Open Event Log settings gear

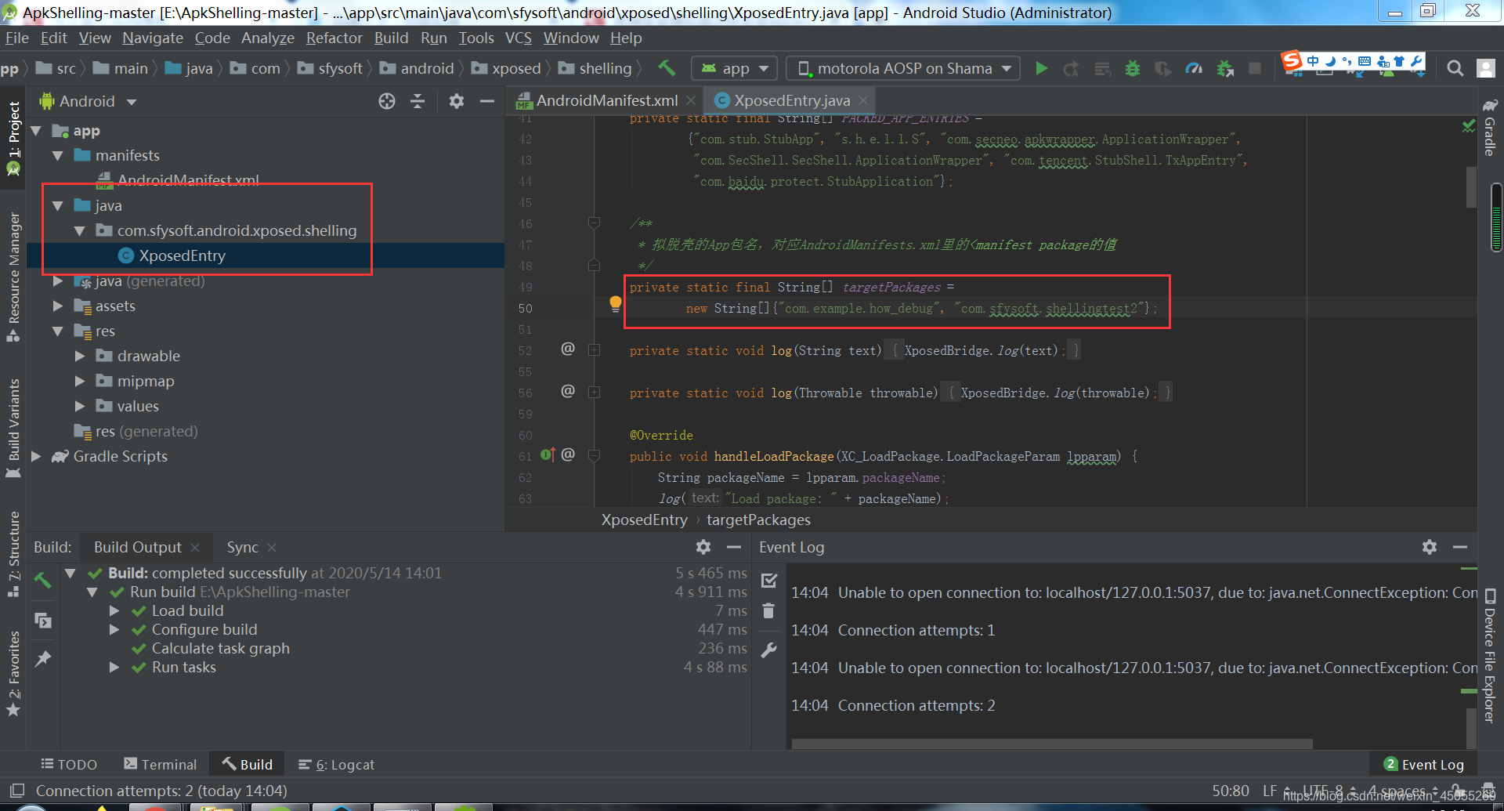tap(1430, 547)
